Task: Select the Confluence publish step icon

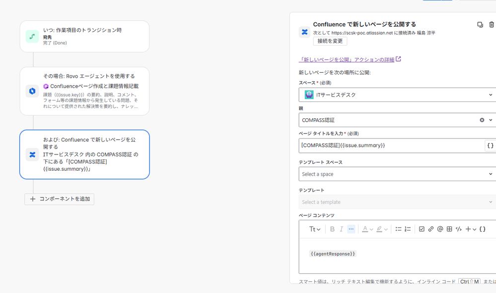Action: 32,154
